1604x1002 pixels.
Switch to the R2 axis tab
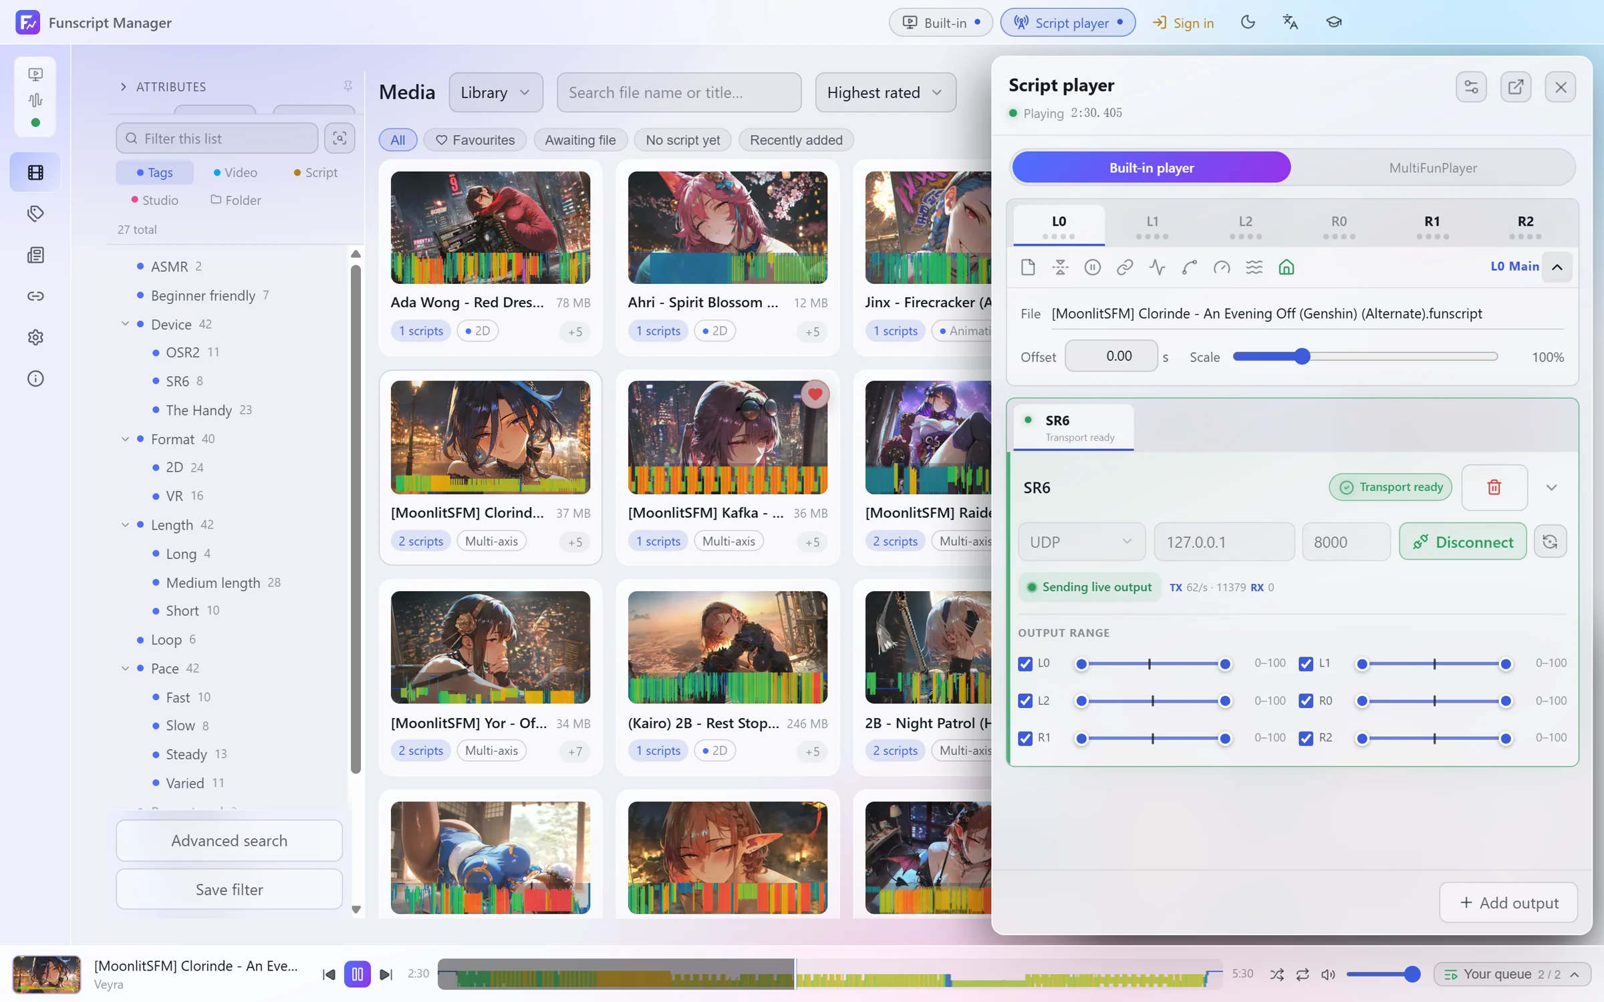tap(1526, 226)
